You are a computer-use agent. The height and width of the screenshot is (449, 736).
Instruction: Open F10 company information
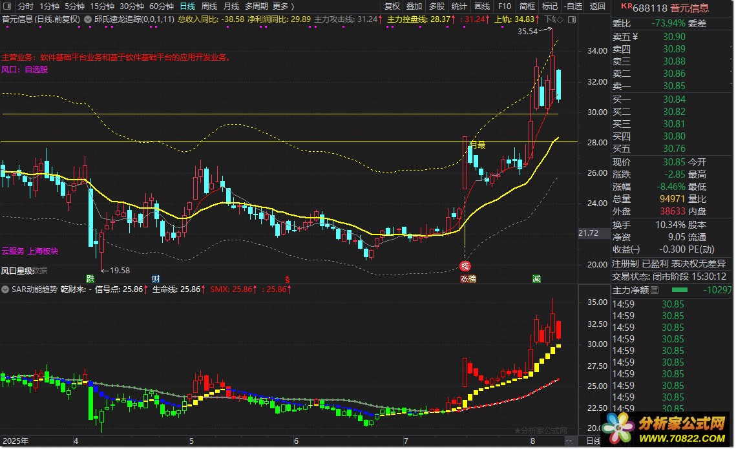click(x=505, y=6)
